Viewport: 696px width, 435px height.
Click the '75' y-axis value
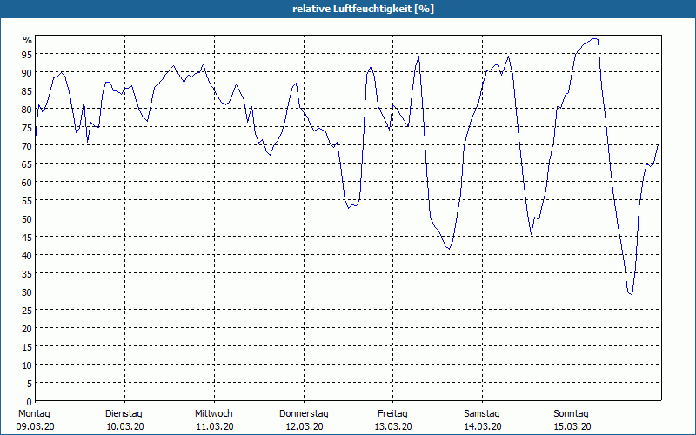click(x=27, y=127)
